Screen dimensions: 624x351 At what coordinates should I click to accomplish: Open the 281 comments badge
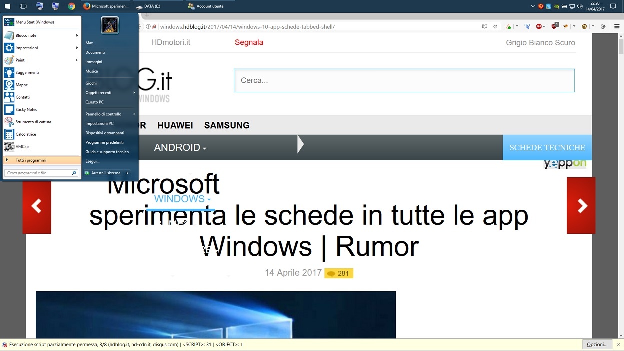click(339, 273)
